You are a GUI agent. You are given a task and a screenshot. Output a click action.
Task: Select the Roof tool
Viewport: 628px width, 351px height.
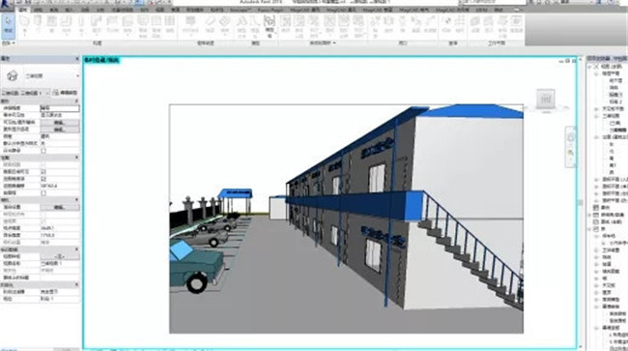96,25
